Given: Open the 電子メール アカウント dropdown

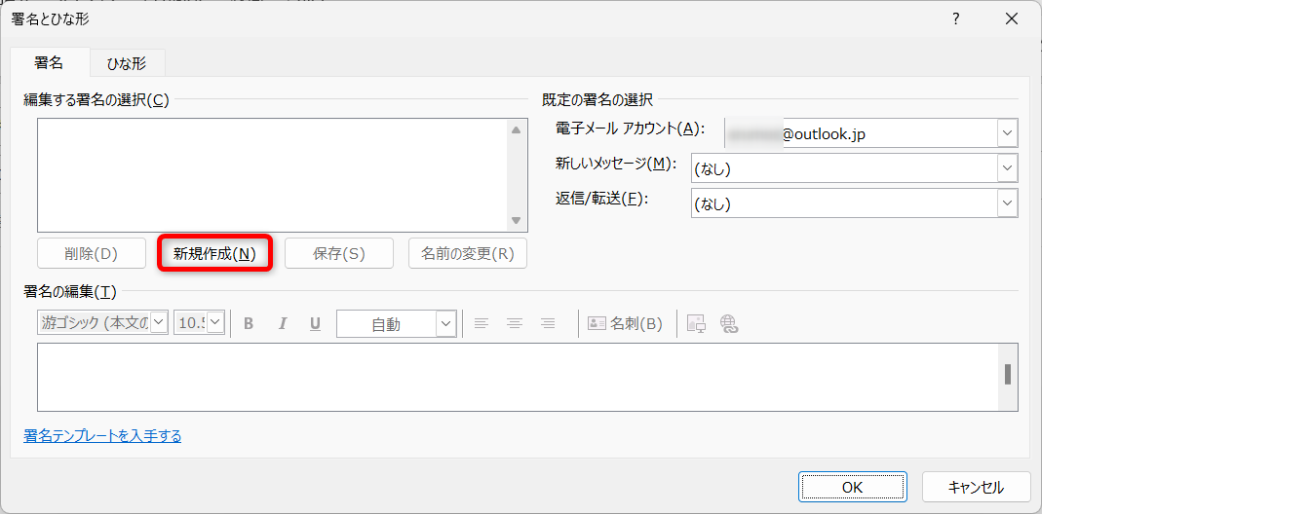Looking at the screenshot, I should pos(1007,133).
